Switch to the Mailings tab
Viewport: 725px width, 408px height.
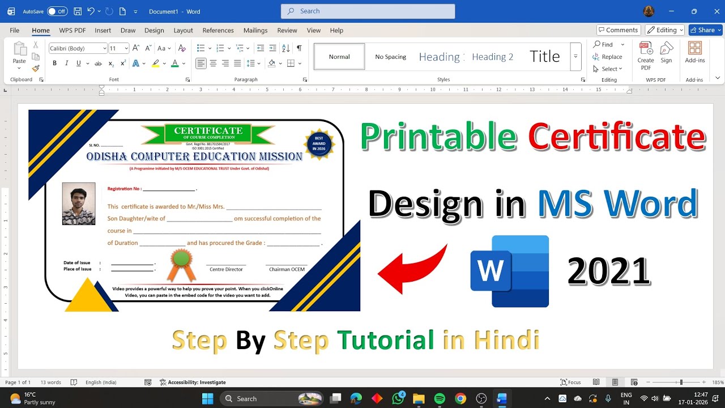click(255, 30)
